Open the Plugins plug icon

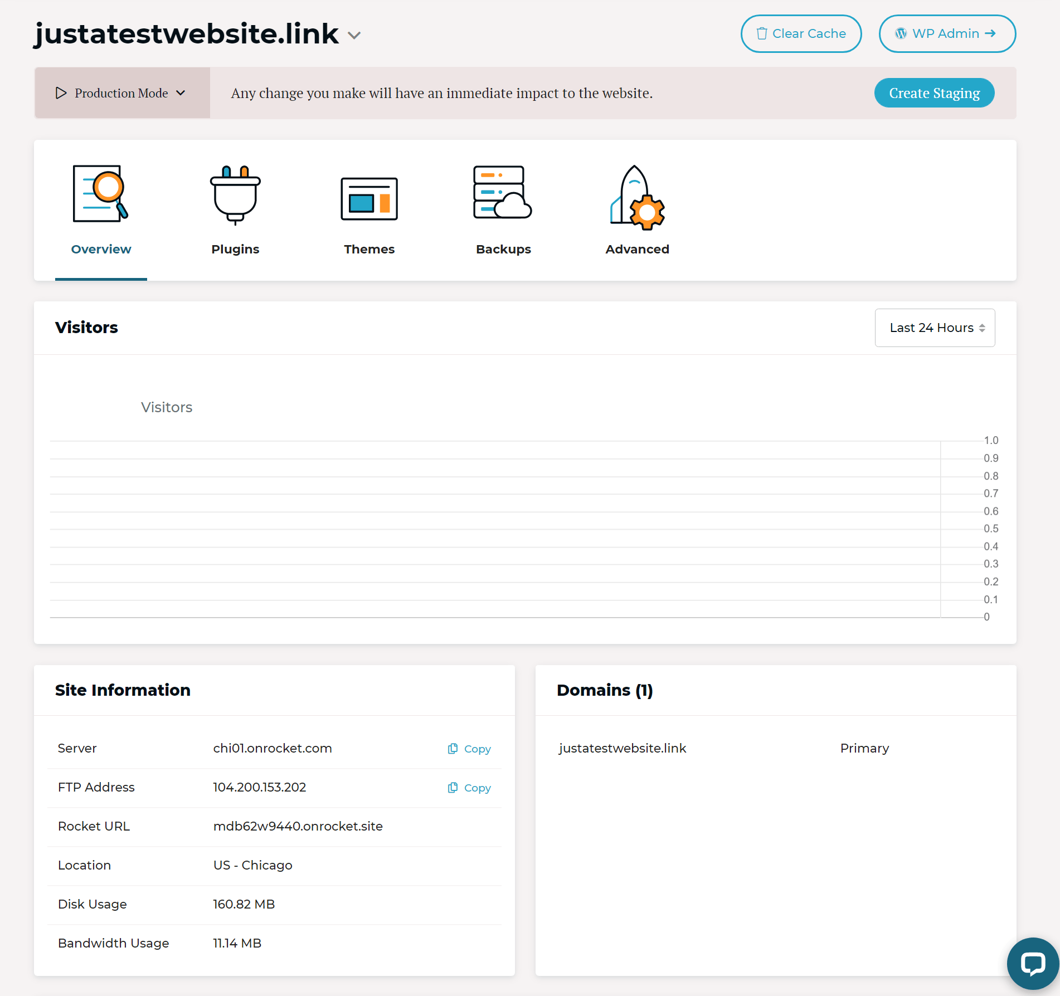[235, 194]
